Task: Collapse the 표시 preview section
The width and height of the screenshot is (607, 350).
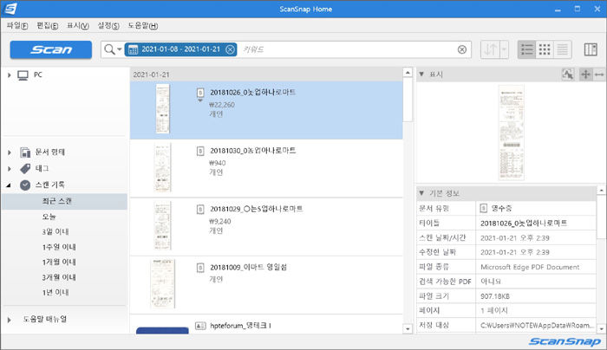Action: [421, 75]
